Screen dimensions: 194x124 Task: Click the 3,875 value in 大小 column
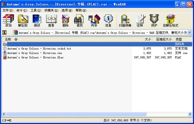coord(147,49)
